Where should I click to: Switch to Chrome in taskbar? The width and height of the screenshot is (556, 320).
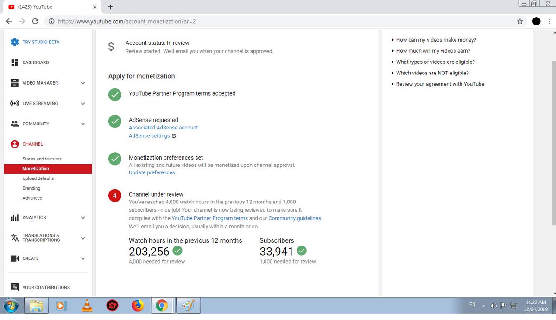click(x=162, y=305)
